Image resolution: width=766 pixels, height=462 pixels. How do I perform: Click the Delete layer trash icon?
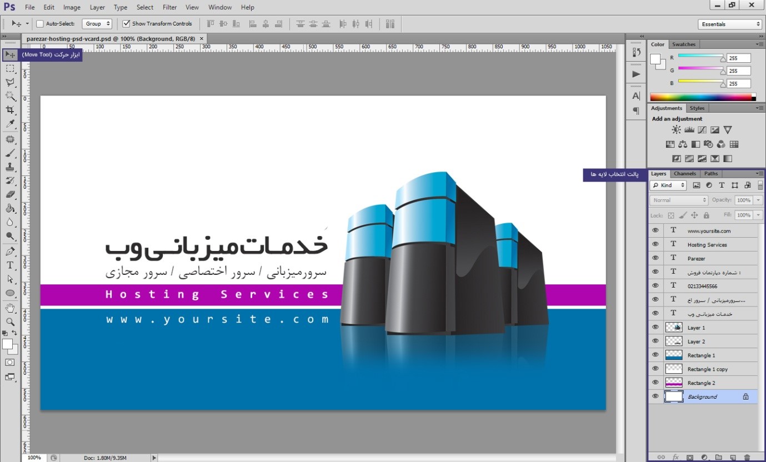748,457
